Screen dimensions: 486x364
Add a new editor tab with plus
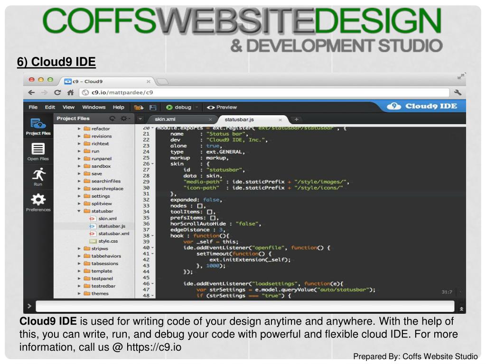(x=296, y=119)
